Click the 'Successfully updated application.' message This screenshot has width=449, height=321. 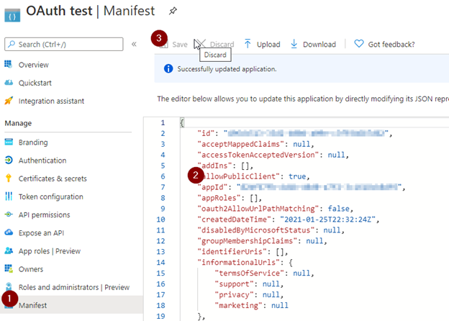coord(227,69)
